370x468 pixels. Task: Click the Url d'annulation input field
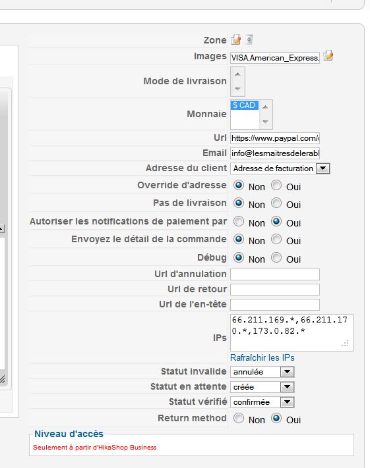(275, 274)
